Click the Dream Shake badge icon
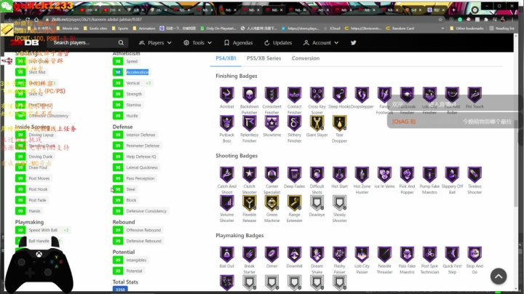The width and height of the screenshot is (524, 294). (x=317, y=254)
